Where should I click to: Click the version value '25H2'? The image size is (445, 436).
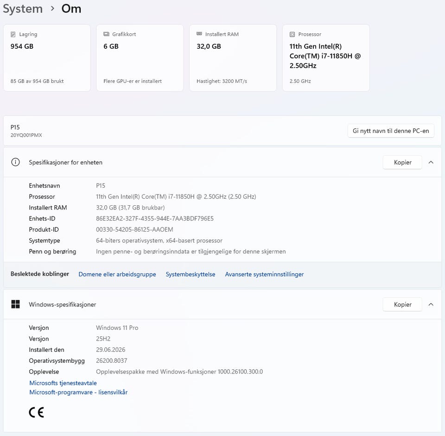[x=103, y=339]
